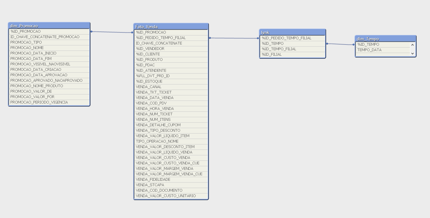Select %ID_FILIAL in lynk table
The width and height of the screenshot is (430, 218).
[x=292, y=54]
